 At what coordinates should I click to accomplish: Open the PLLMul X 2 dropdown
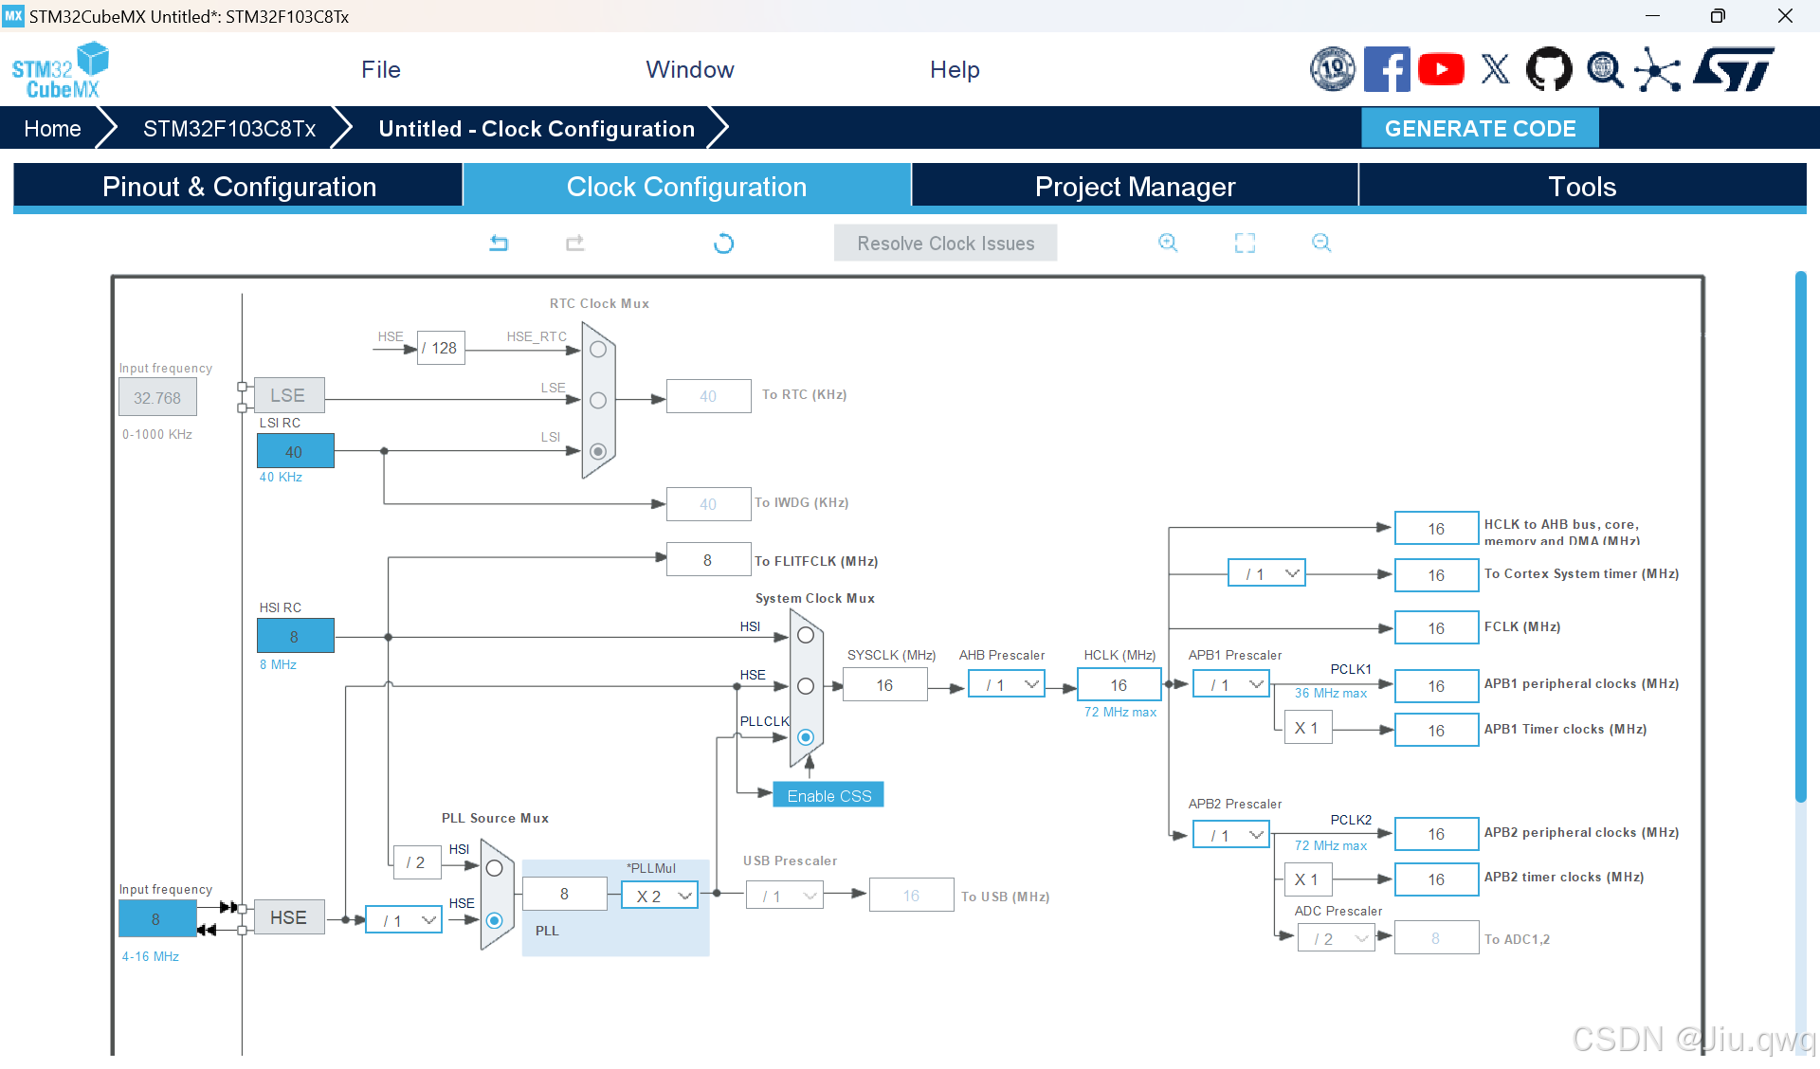661,896
